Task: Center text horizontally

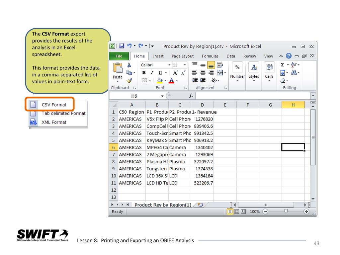Action: point(203,73)
